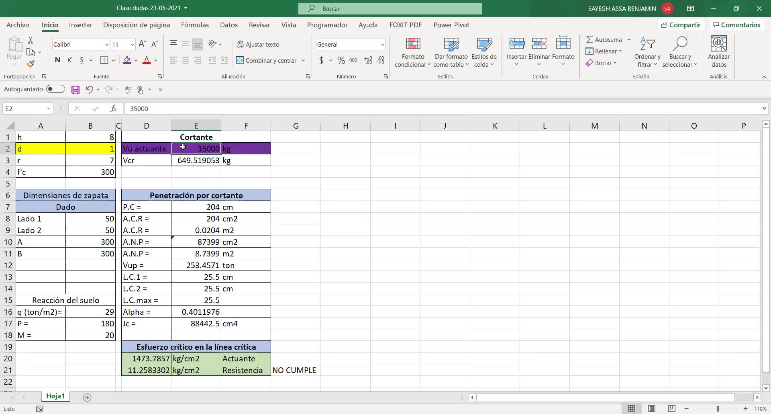Open the Archivo menu
This screenshot has width=771, height=414.
click(x=18, y=25)
